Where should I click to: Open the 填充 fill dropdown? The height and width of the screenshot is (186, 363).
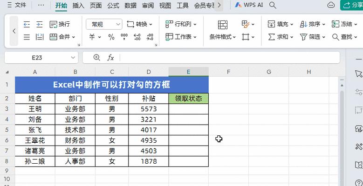[x=281, y=24]
